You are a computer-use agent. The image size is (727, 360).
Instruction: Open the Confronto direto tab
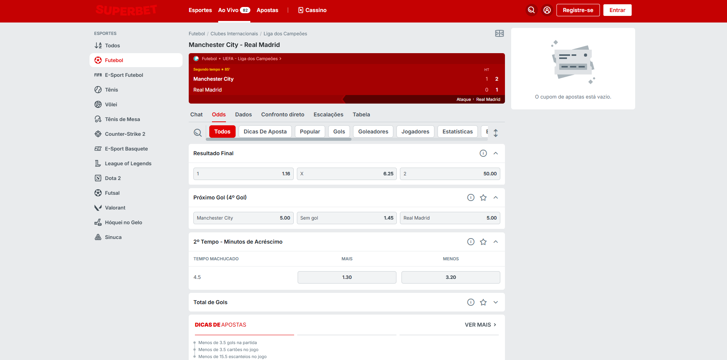(x=283, y=114)
